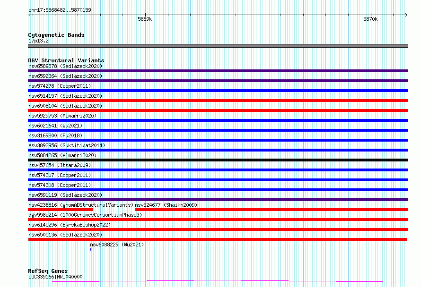The height and width of the screenshot is (287, 421).
Task: Click the blue bar under nsv574278
Action: click(218, 91)
